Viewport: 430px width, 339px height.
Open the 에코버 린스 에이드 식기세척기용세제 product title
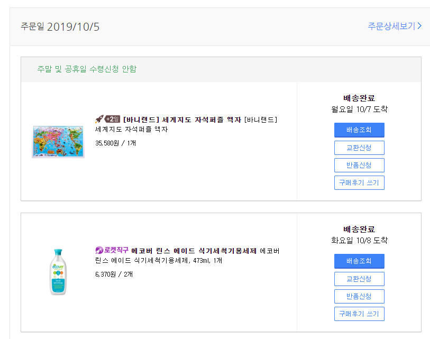tap(194, 251)
